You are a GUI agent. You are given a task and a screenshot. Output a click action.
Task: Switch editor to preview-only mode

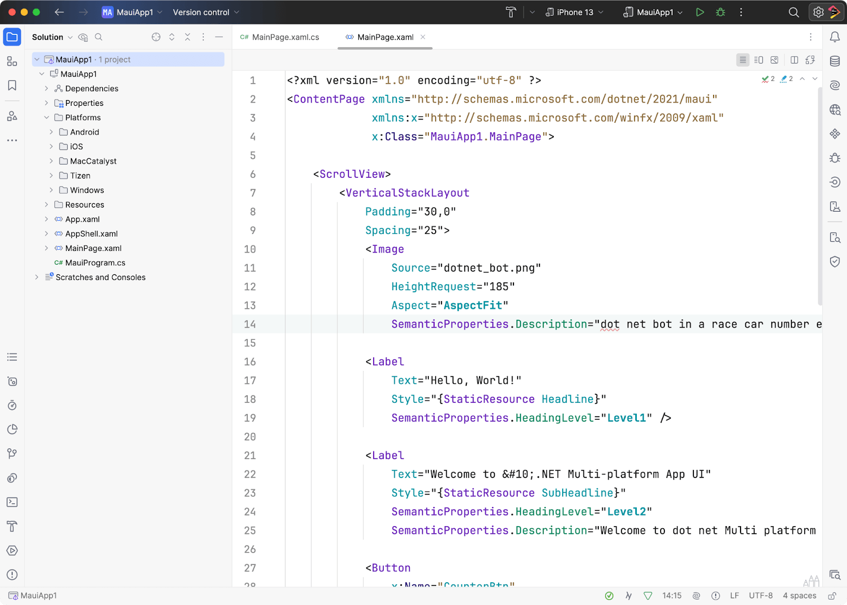coord(774,60)
